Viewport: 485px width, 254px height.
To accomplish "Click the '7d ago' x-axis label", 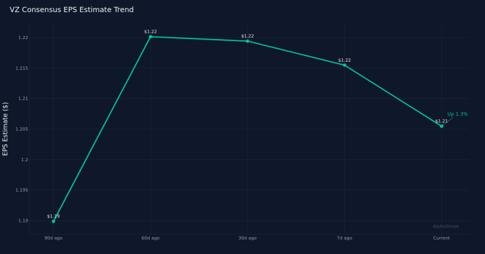I will (344, 238).
